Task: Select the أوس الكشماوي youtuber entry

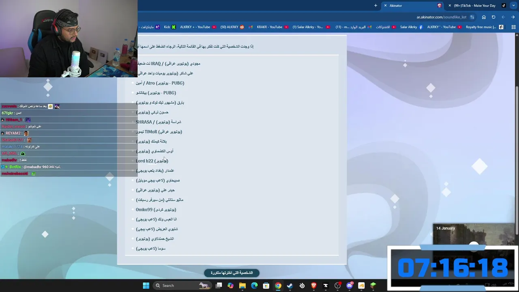Action: pyautogui.click(x=154, y=151)
